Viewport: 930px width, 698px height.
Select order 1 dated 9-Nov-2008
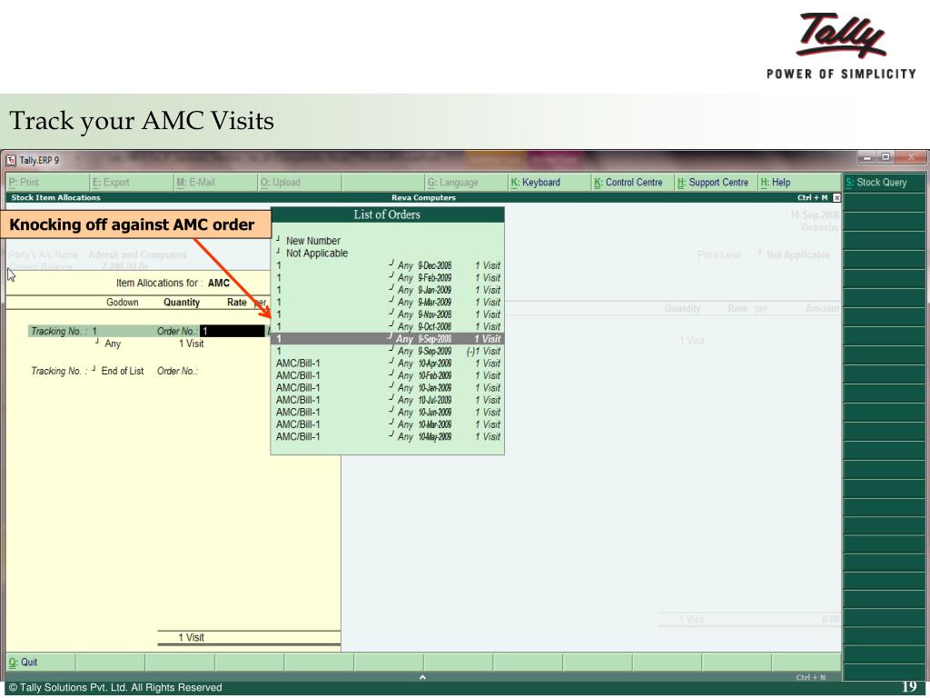(388, 314)
